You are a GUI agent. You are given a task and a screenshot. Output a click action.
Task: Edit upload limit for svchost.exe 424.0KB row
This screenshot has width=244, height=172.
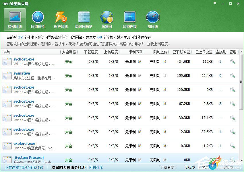click(164, 62)
